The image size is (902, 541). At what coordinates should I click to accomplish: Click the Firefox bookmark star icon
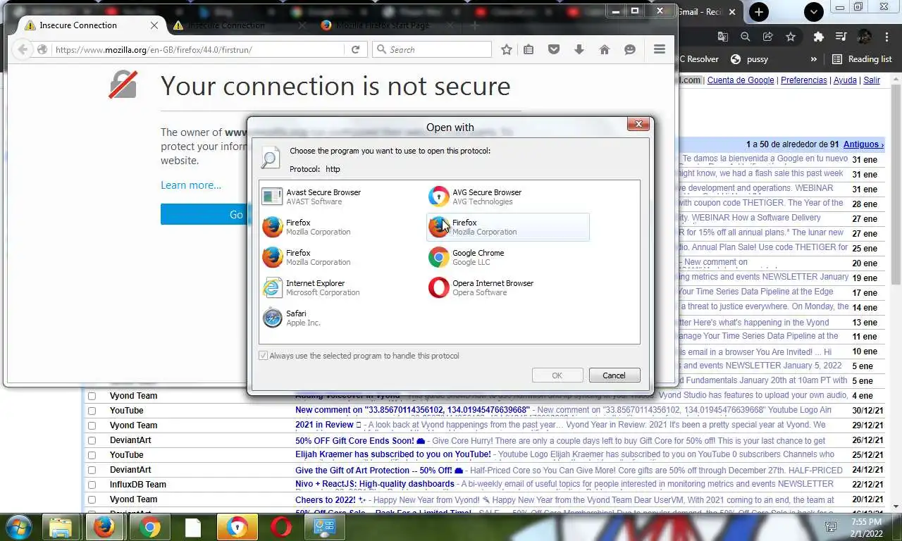tap(506, 49)
